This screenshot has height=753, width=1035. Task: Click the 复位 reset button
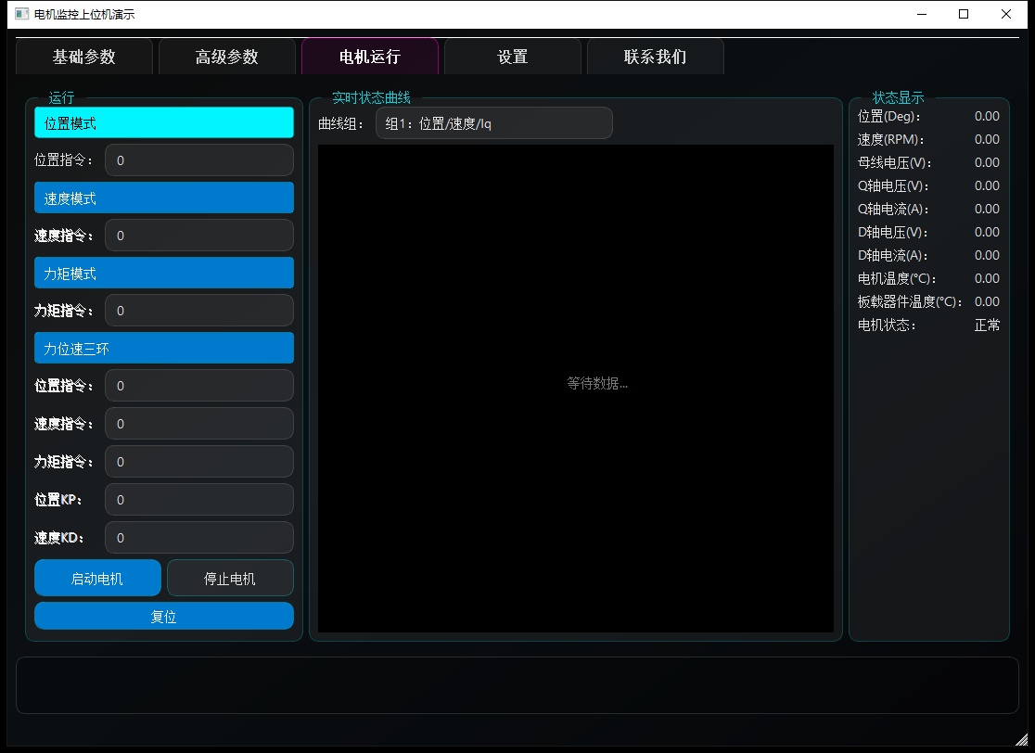coord(164,616)
